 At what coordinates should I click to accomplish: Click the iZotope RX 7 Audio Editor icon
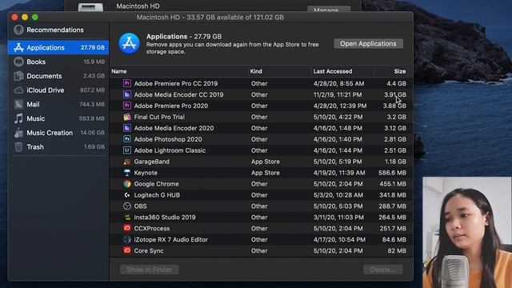pyautogui.click(x=127, y=239)
